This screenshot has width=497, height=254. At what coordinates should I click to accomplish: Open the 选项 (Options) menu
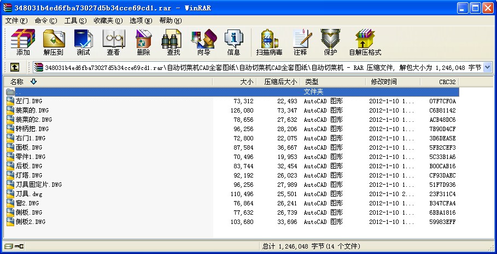coord(141,21)
